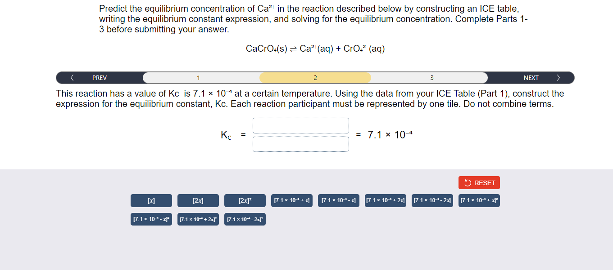Viewport: 613px width, 270px height.
Task: Select the [2x]² tile
Action: click(x=245, y=200)
